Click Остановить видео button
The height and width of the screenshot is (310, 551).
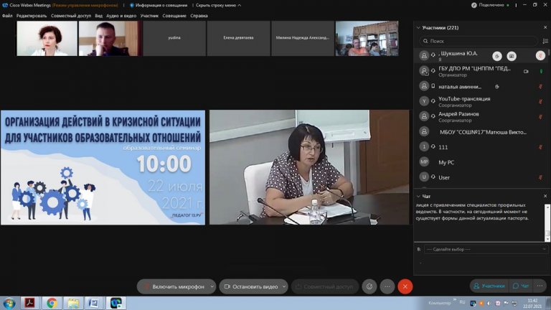pos(251,286)
